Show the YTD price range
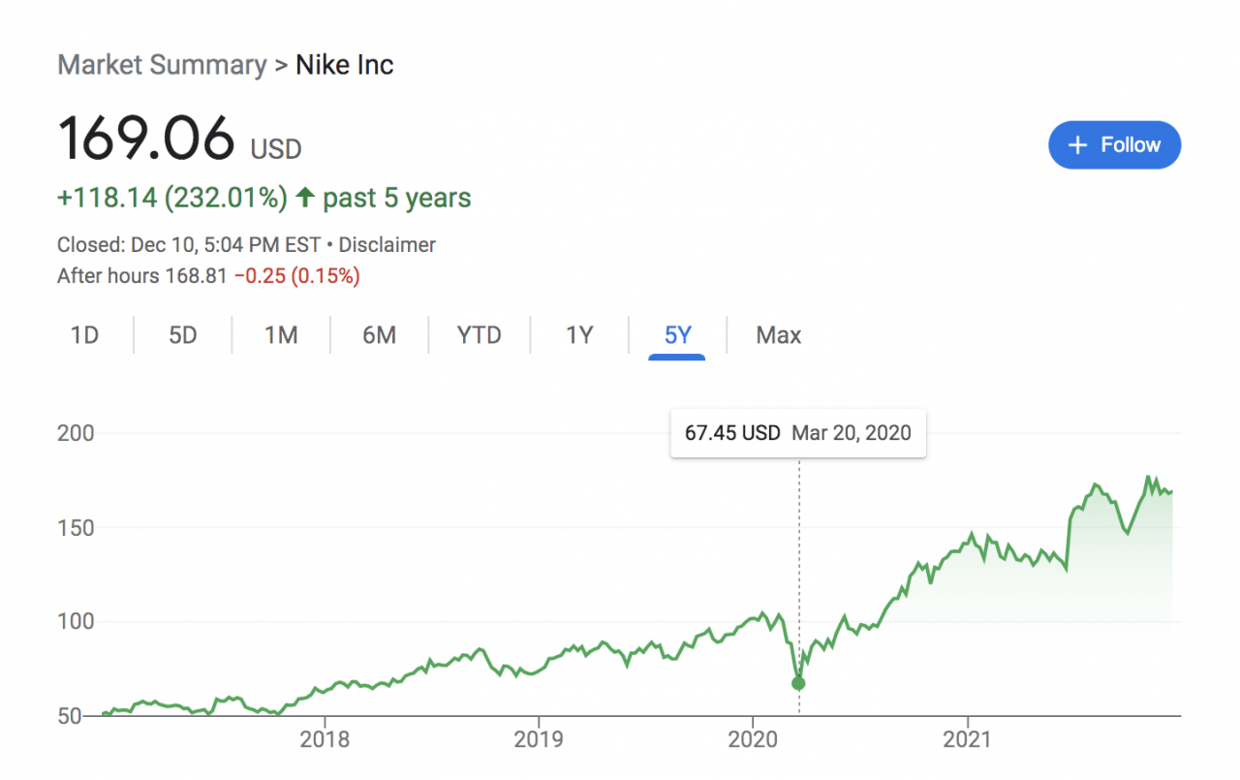Image resolution: width=1240 pixels, height=780 pixels. click(480, 335)
